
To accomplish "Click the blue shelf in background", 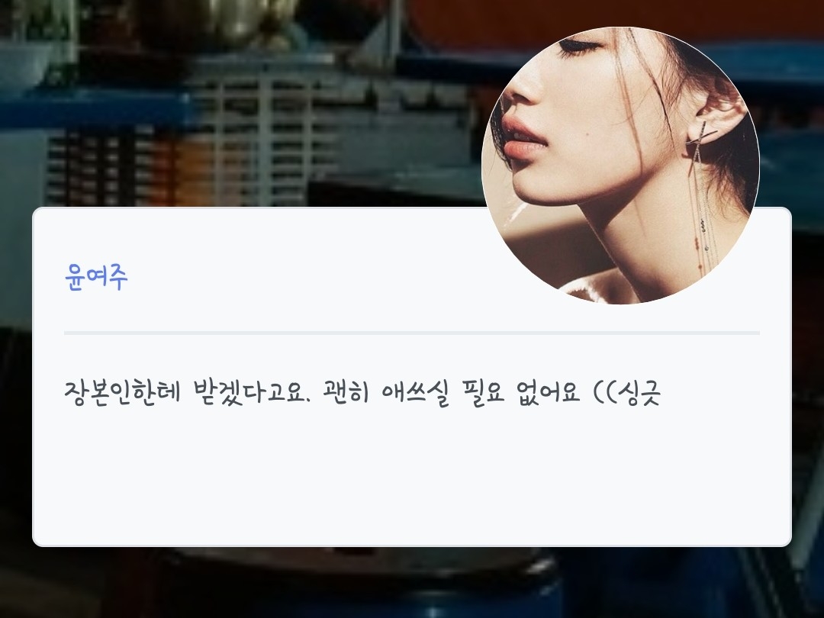I will (x=95, y=108).
